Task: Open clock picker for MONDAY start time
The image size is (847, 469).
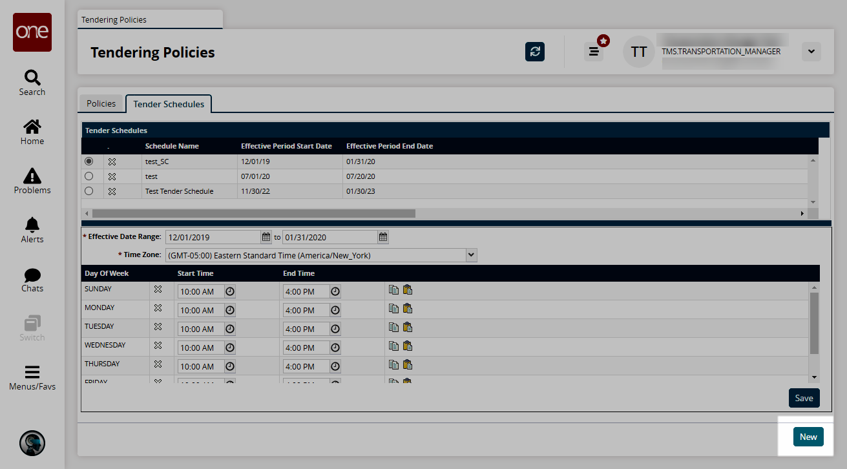Action: [x=230, y=310]
